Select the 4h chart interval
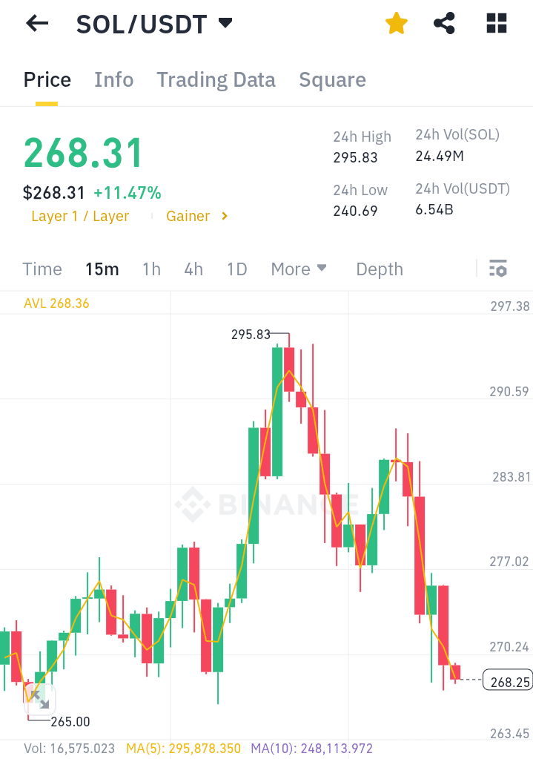Viewport: 533px width, 759px height. (x=193, y=269)
